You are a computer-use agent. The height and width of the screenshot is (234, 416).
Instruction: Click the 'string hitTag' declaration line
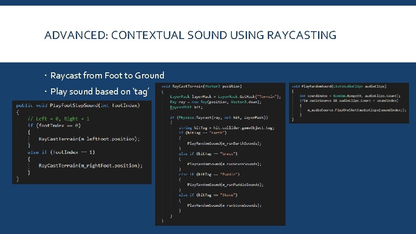[226, 128]
